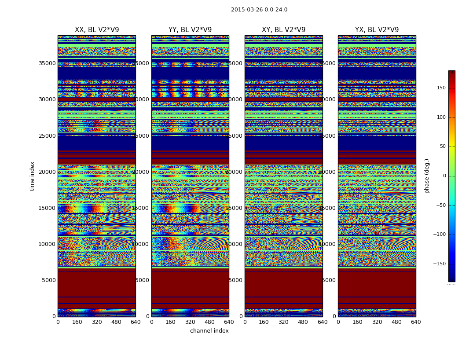Click XX plot's 35000 time tick label
The height and width of the screenshot is (352, 462).
point(47,63)
